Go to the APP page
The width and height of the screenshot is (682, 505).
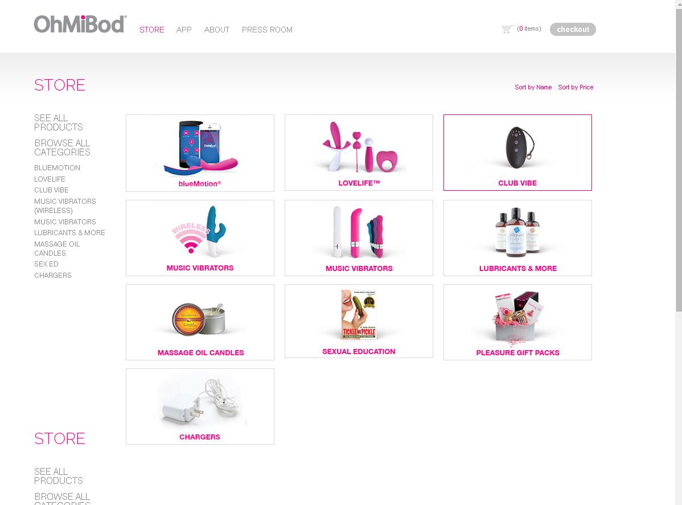pos(184,30)
